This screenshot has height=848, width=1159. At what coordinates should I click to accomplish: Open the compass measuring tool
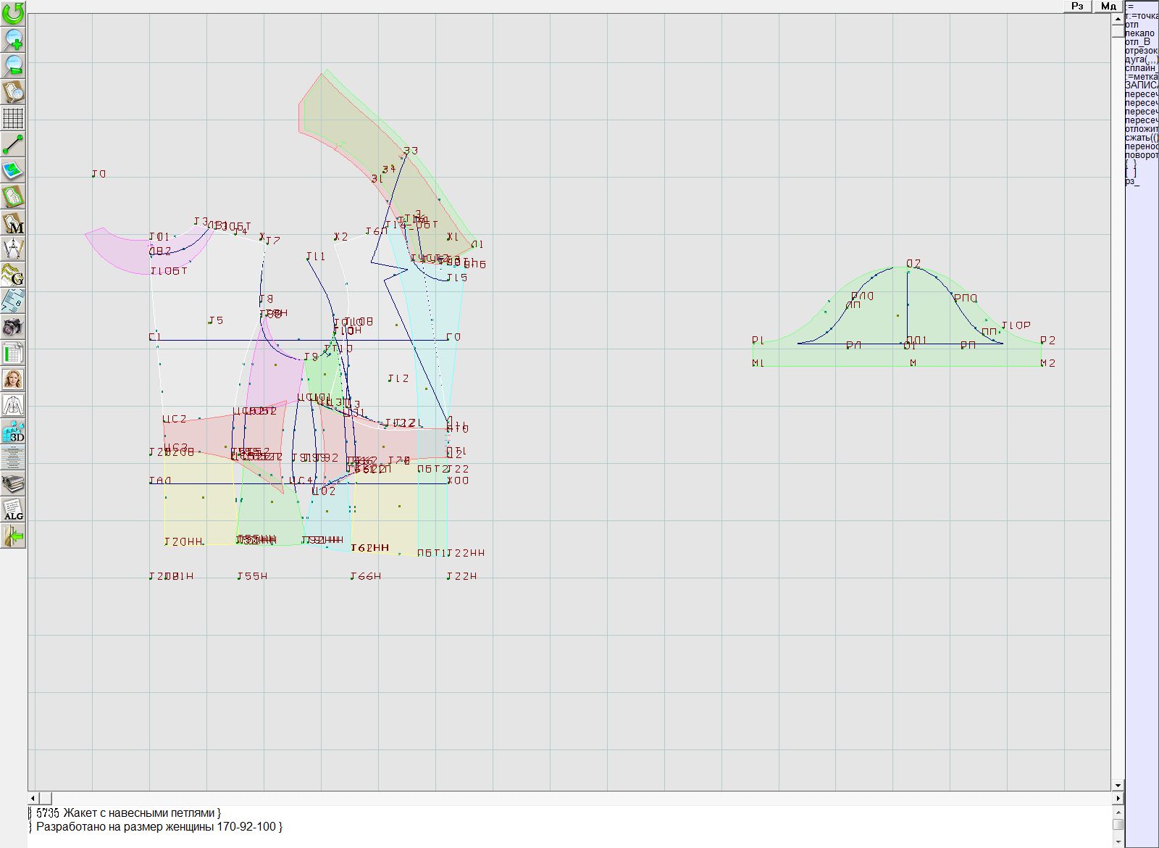tap(13, 249)
